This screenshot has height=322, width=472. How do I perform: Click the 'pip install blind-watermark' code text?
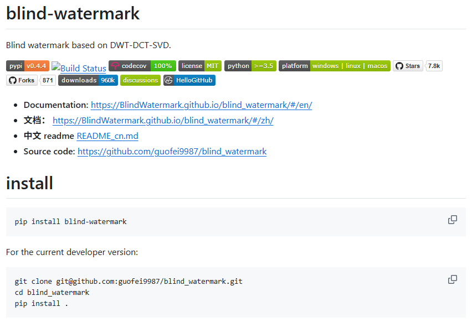coord(71,221)
